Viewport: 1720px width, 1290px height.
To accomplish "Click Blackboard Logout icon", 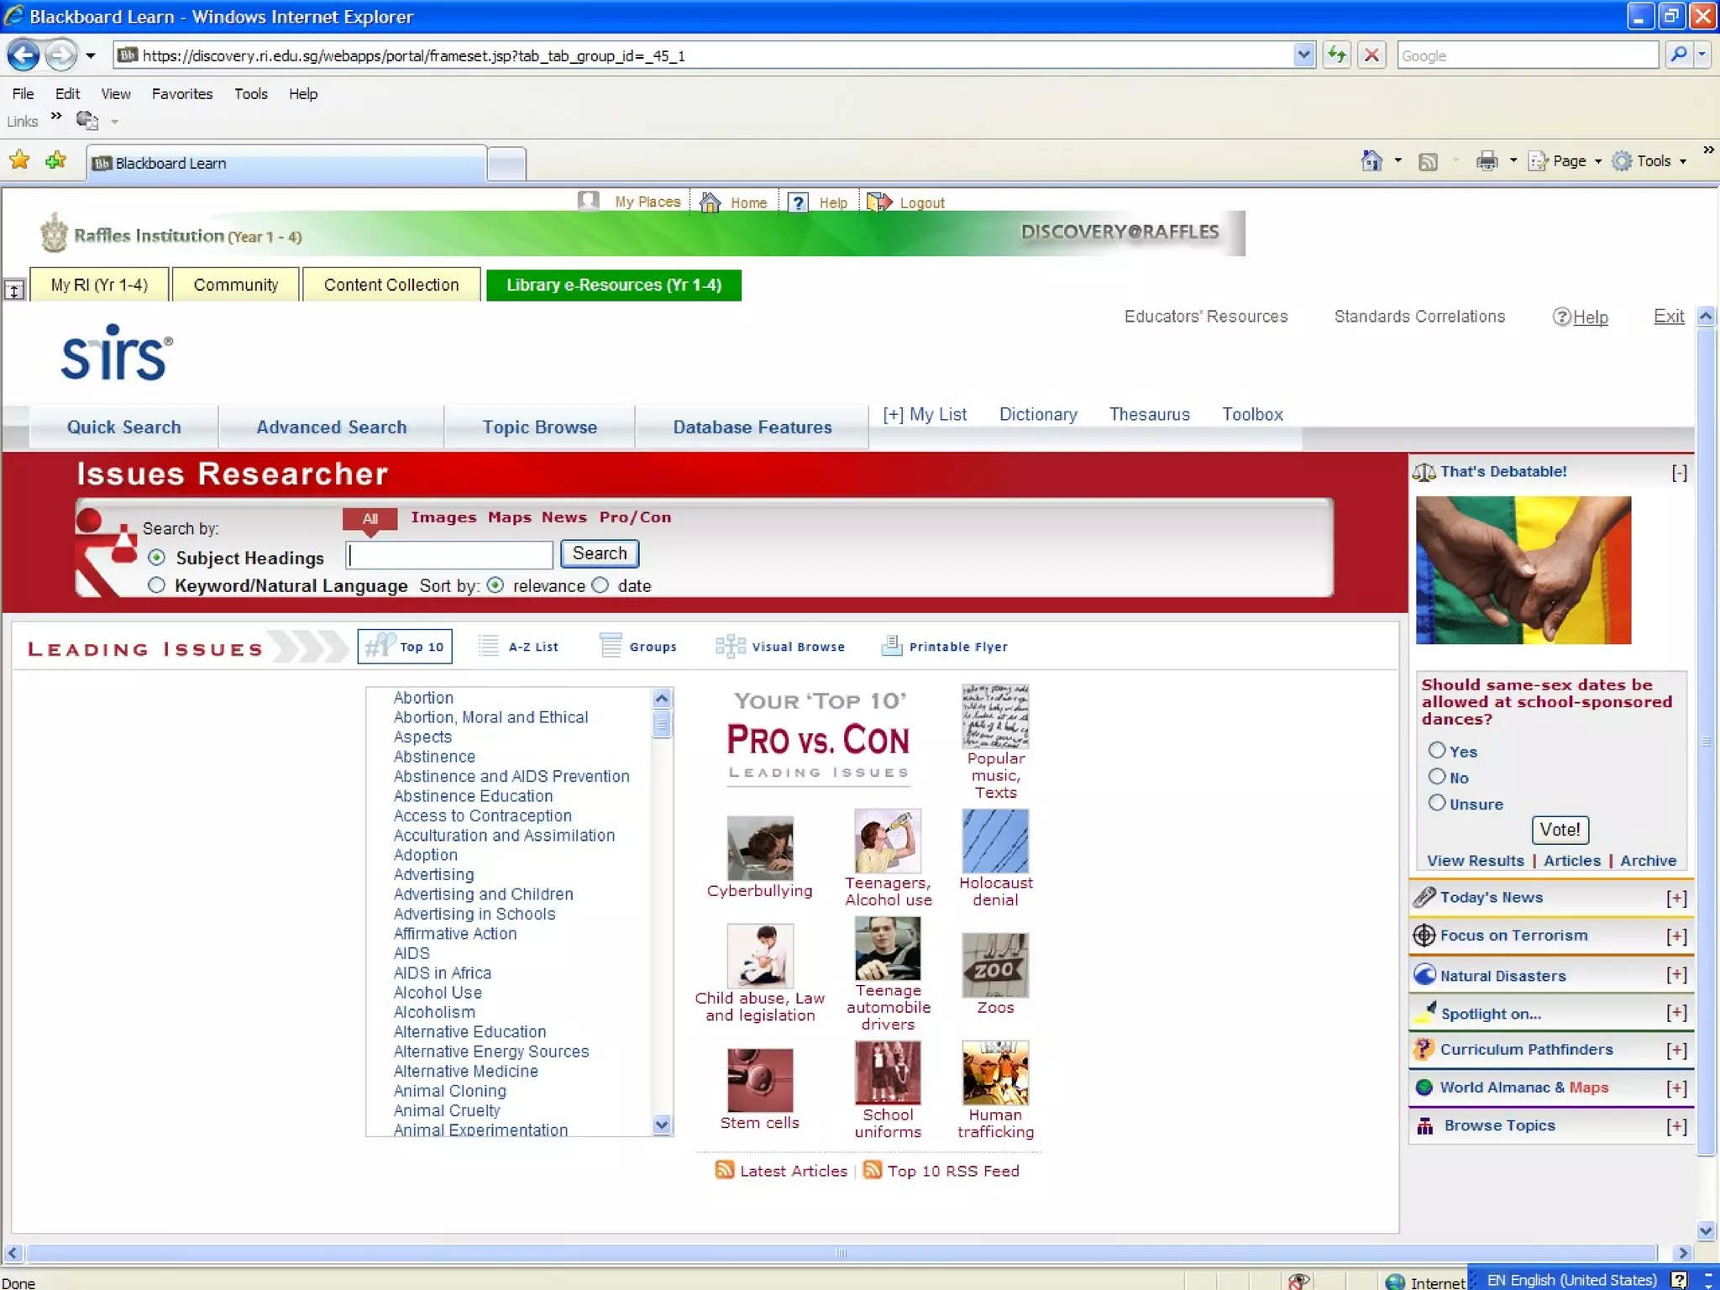I will (878, 202).
